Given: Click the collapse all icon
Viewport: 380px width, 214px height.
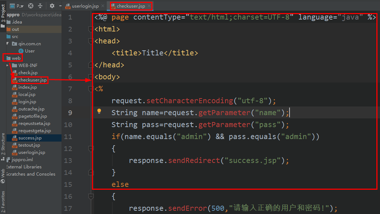Looking at the screenshot, I should [x=40, y=6].
